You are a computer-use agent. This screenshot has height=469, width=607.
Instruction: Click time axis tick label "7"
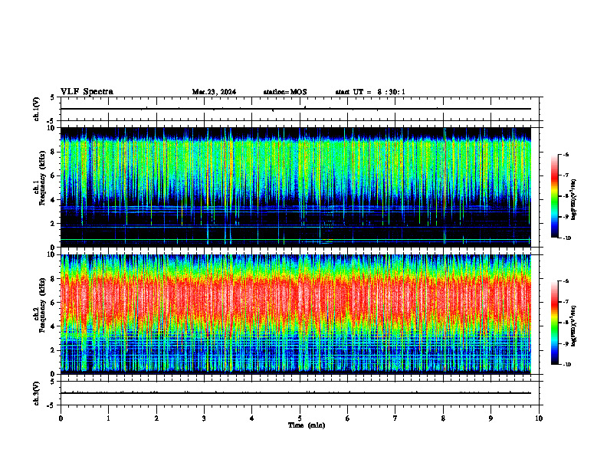(x=395, y=418)
